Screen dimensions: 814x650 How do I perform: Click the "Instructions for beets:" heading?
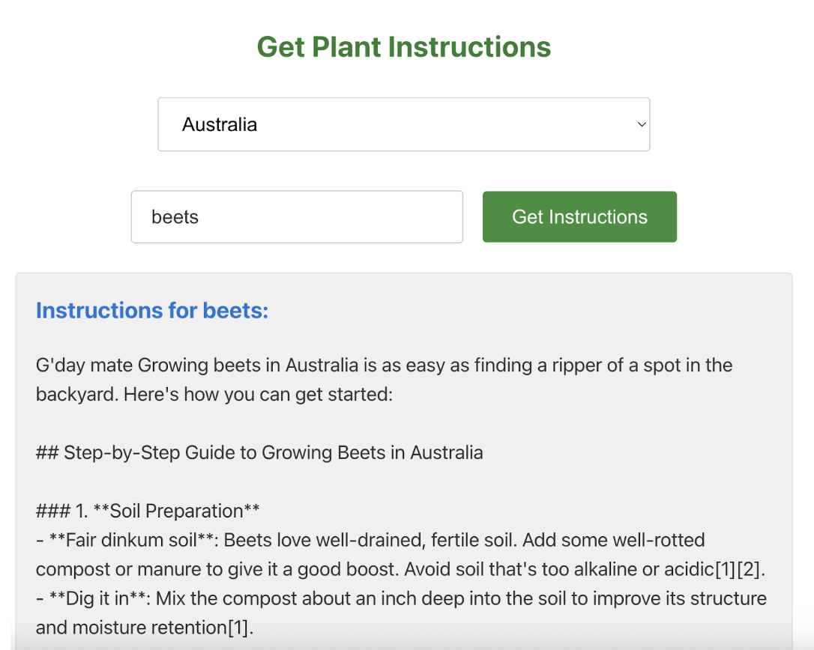pos(152,310)
